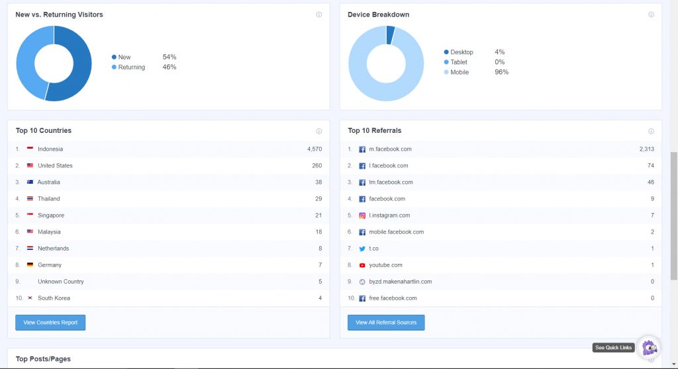Open the m.facebook.com referral link
The height and width of the screenshot is (369, 678).
coord(390,149)
